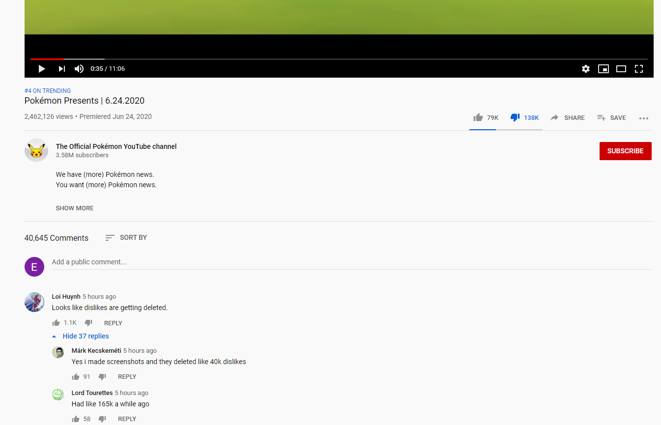Enable theater mode view
Viewport: 661px width, 425px height.
(621, 69)
